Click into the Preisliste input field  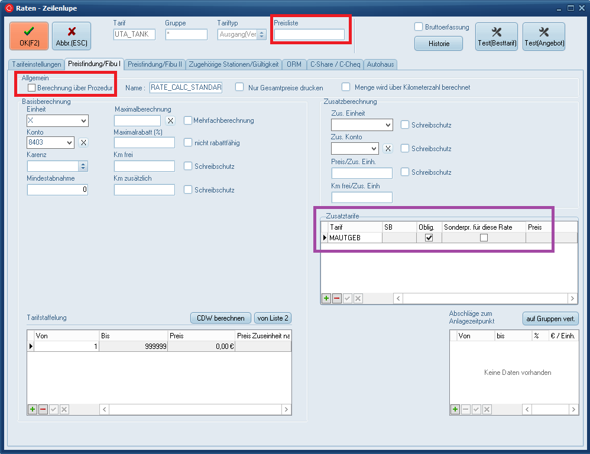click(309, 35)
